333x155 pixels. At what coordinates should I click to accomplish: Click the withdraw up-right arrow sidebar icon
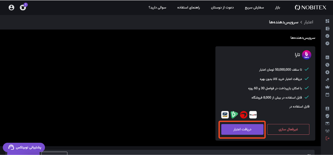tap(327, 43)
